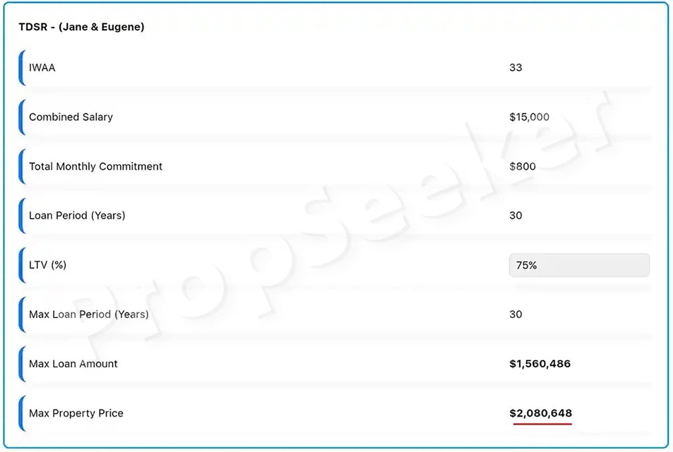Click the $1,560,486 max loan amount

[x=540, y=364]
